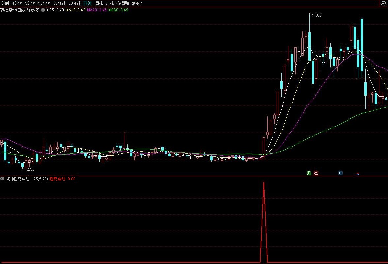Click the small red-blue arrow marker icon
This screenshot has height=264, width=388.
[358, 174]
